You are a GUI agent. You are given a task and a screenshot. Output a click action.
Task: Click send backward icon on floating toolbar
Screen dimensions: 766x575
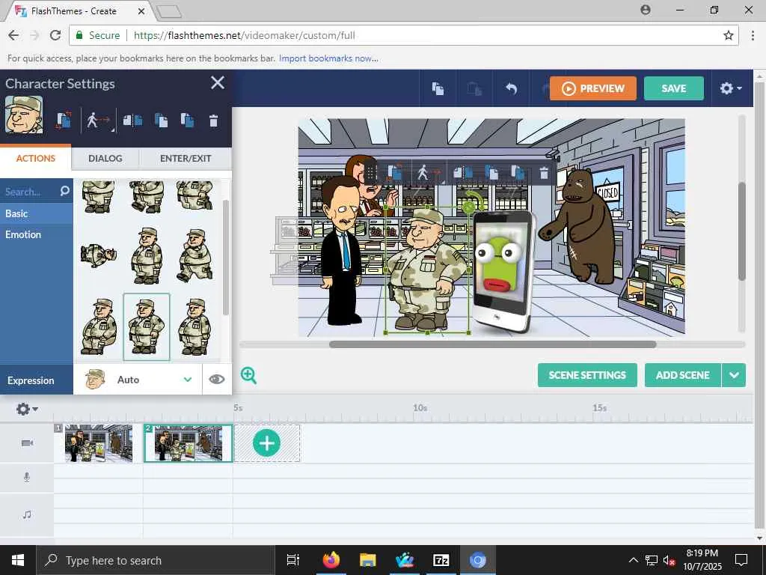518,173
